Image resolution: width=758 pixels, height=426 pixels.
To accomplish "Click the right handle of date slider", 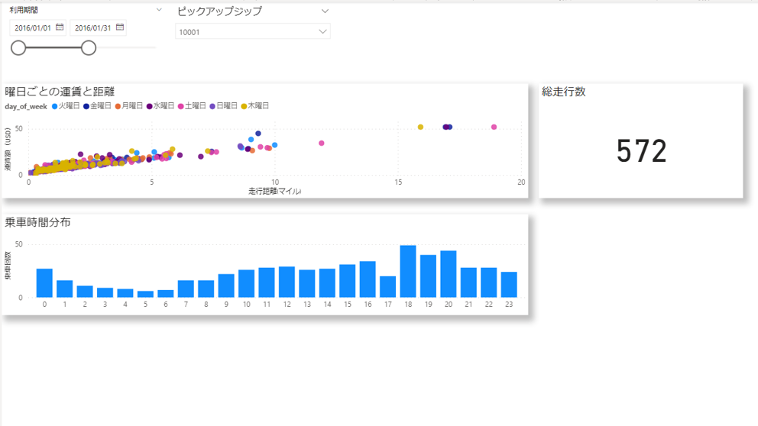I will click(89, 48).
